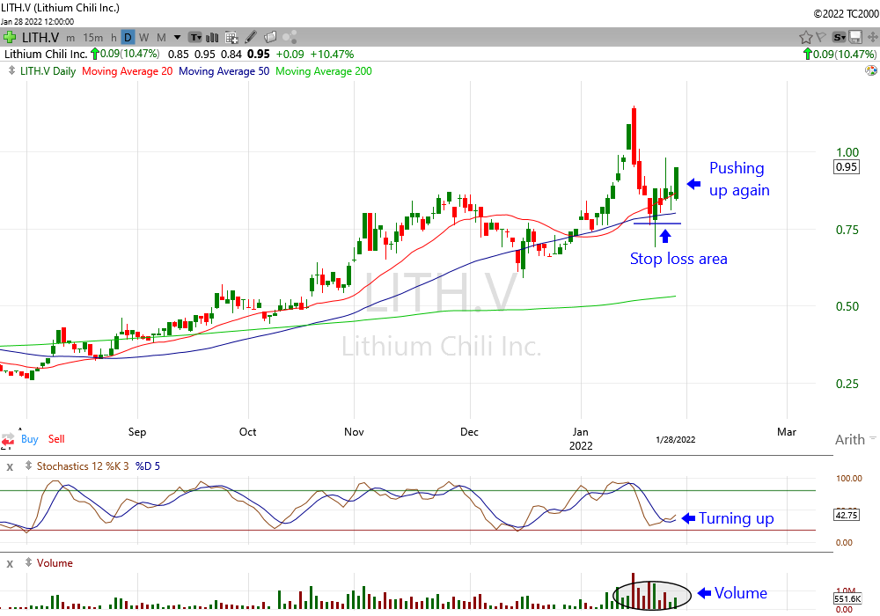Select the minute 'm' timeframe
880x616 pixels.
click(x=70, y=38)
